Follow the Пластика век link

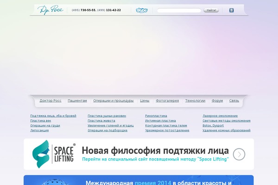click(41, 121)
